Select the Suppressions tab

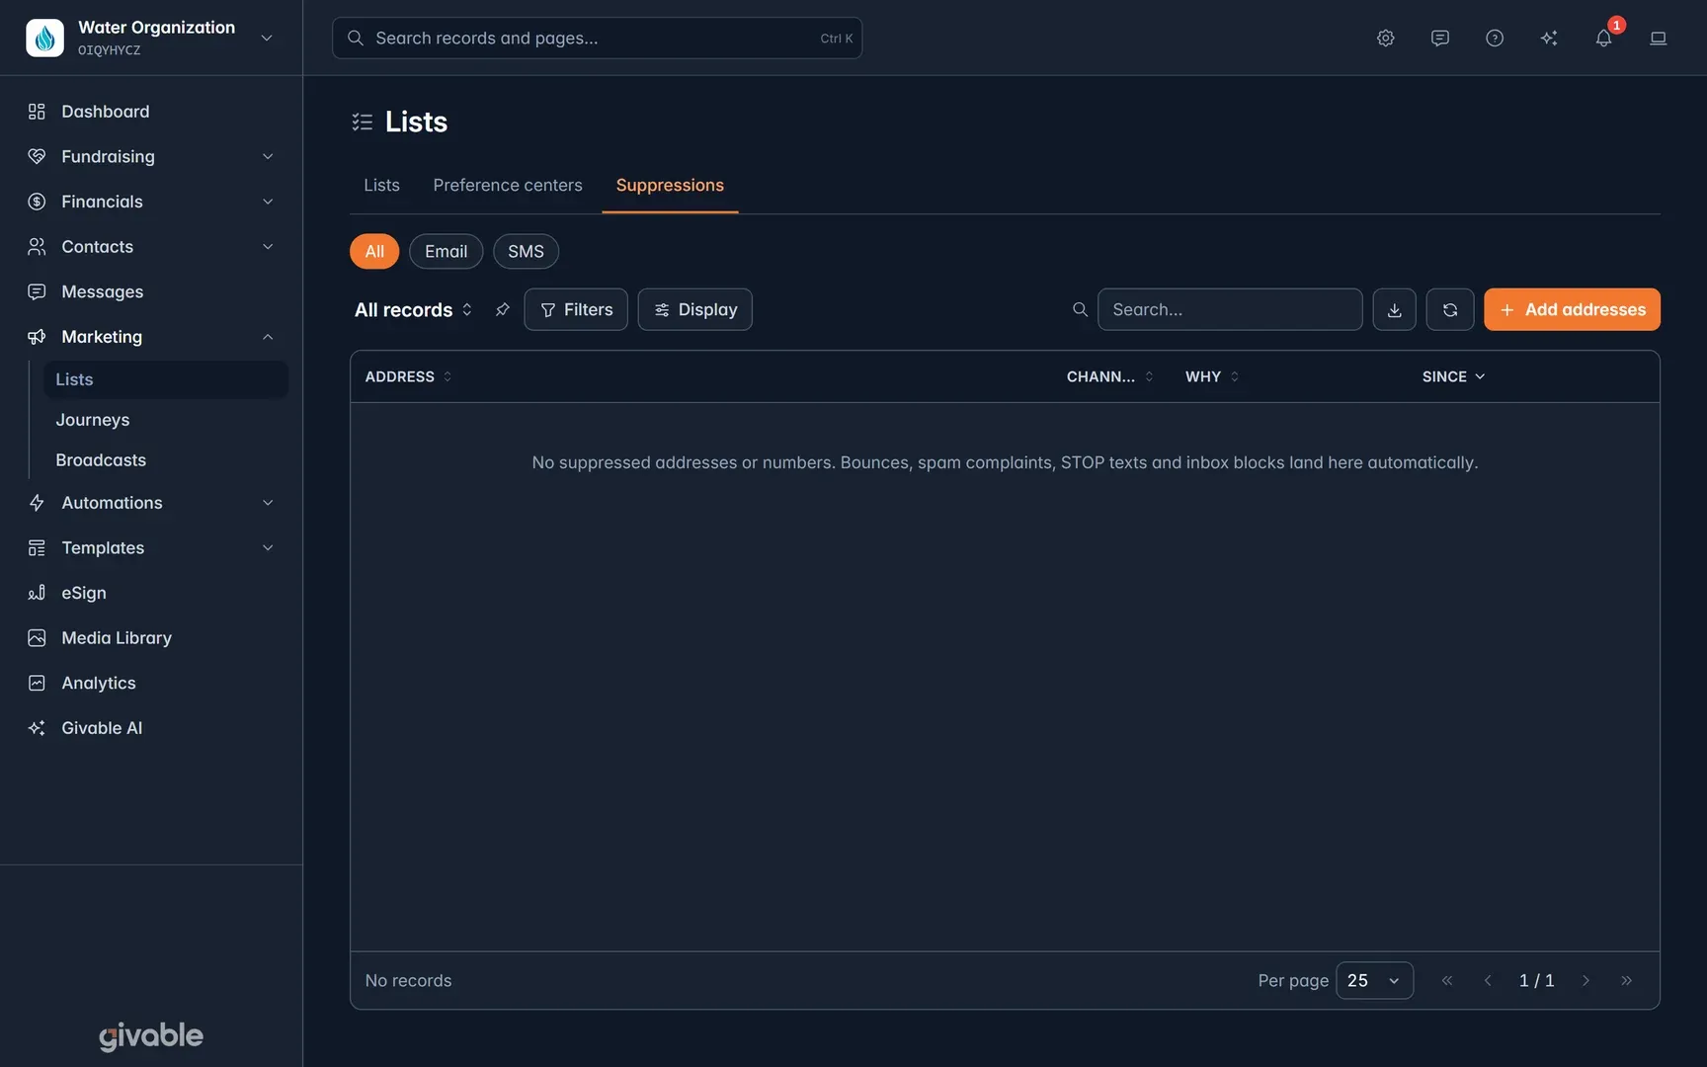(670, 186)
